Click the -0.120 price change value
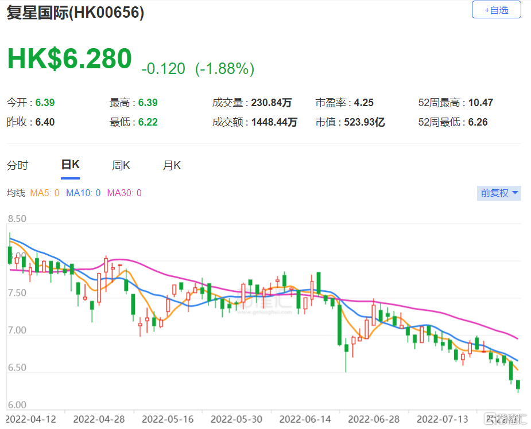Image resolution: width=531 pixels, height=429 pixels. coord(163,69)
